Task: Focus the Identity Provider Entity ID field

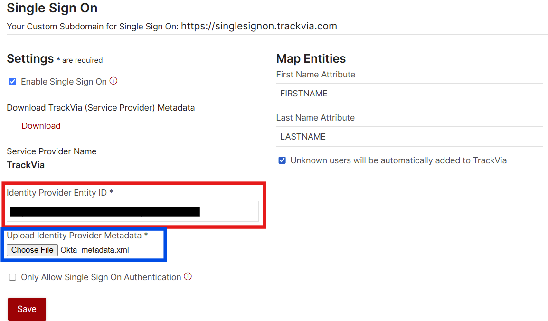Action: [x=132, y=211]
